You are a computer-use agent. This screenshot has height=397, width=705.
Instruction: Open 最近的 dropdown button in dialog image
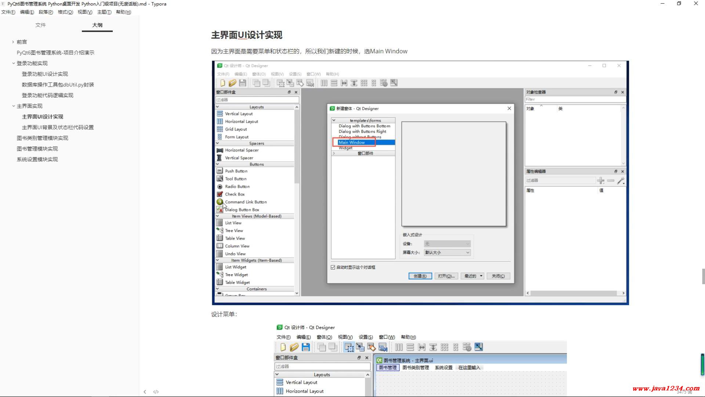coord(473,276)
